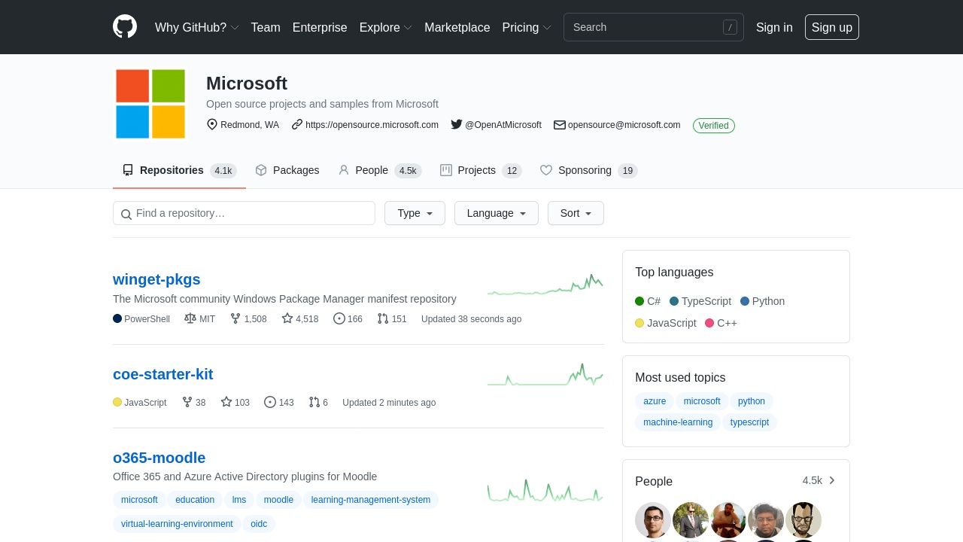Image resolution: width=963 pixels, height=542 pixels.
Task: Click the coe-starter-kit star icon
Action: point(226,402)
